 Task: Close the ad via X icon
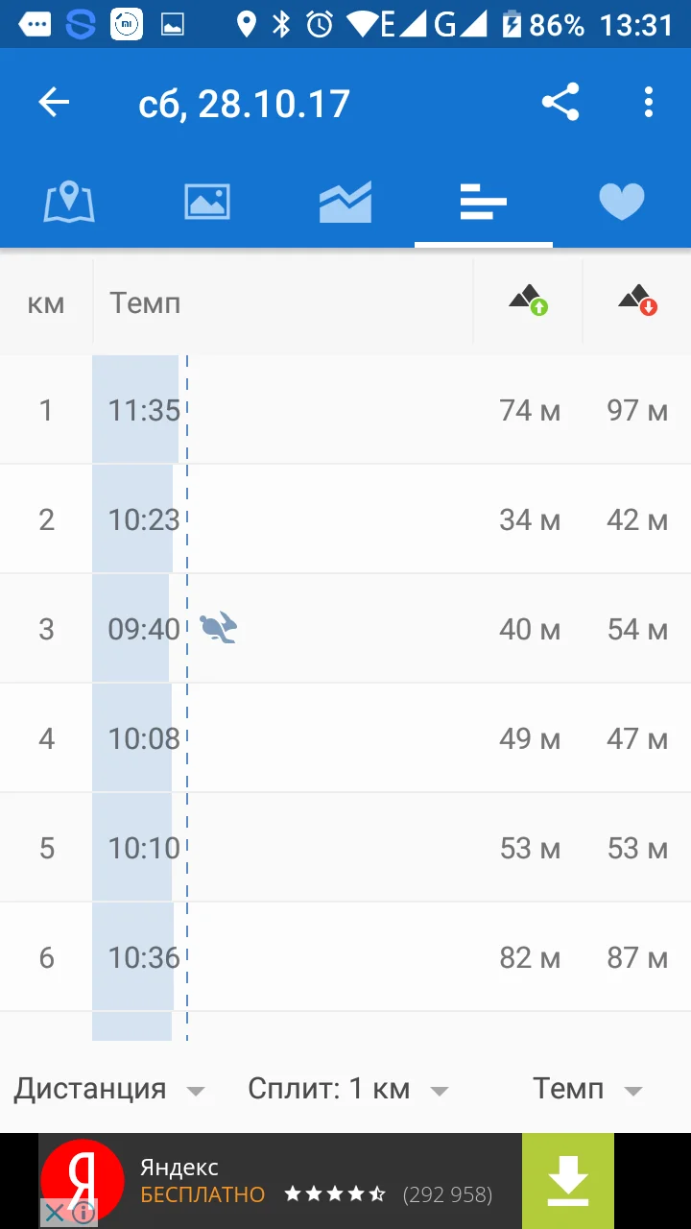[55, 1214]
